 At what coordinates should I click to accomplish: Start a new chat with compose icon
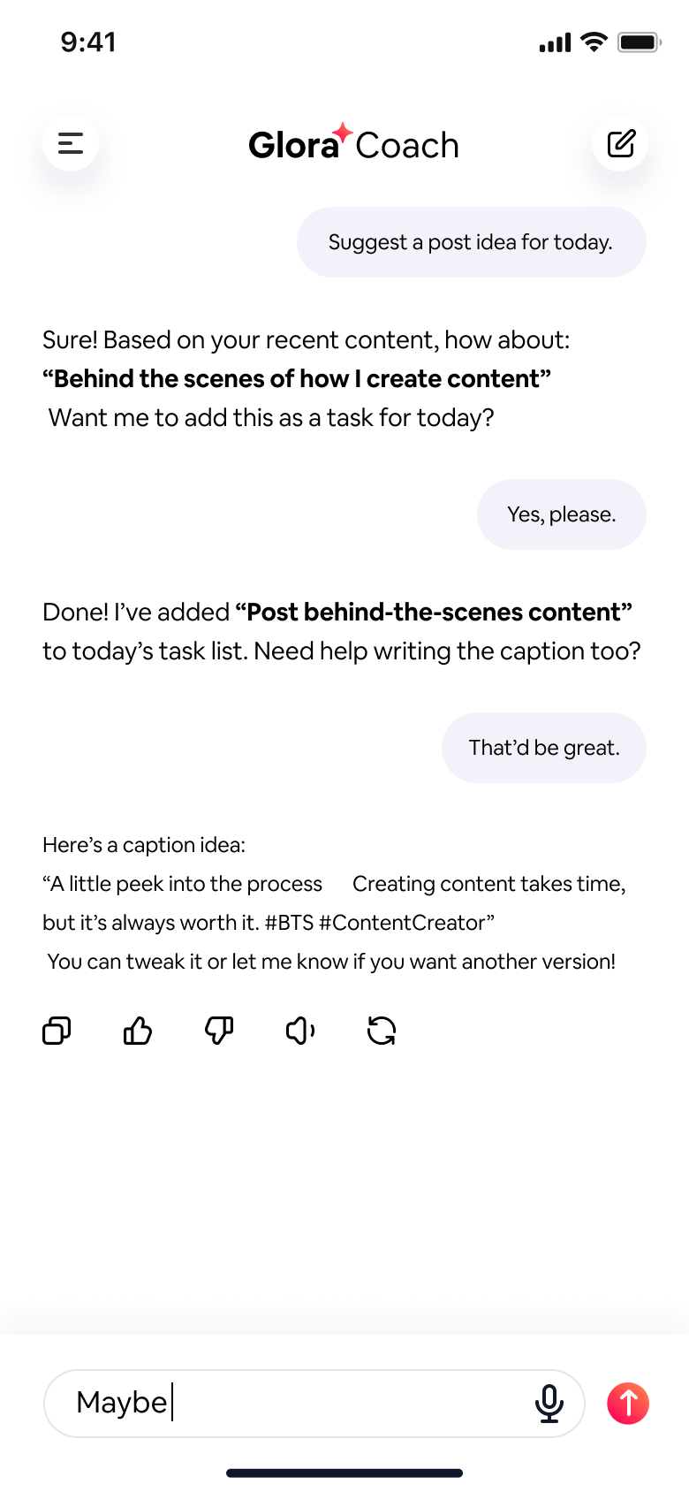(620, 143)
